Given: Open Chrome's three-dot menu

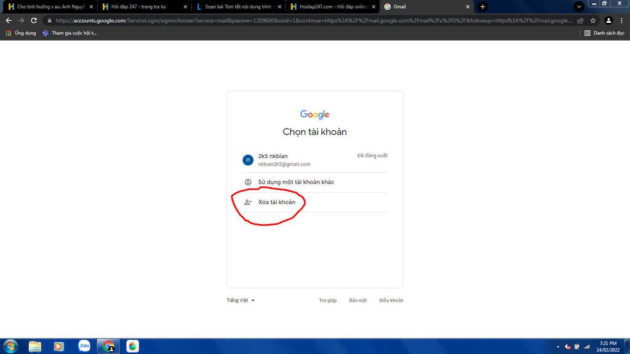Looking at the screenshot, I should 621,20.
